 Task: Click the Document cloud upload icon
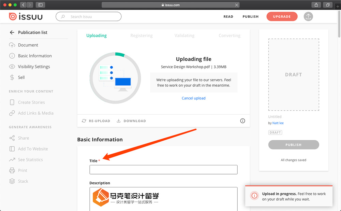[x=12, y=45]
